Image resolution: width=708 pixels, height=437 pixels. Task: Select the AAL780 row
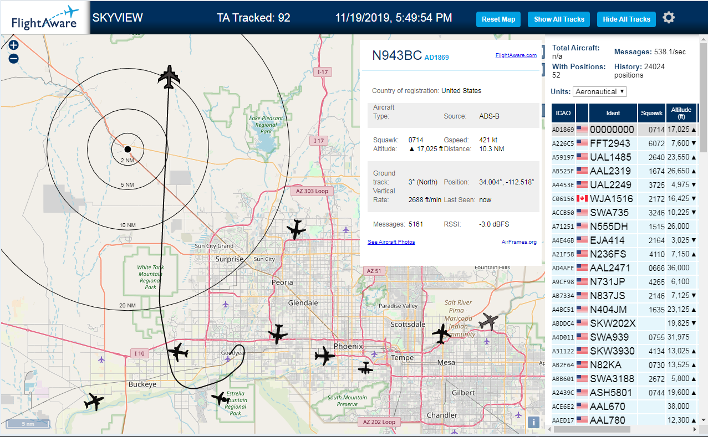(x=624, y=420)
